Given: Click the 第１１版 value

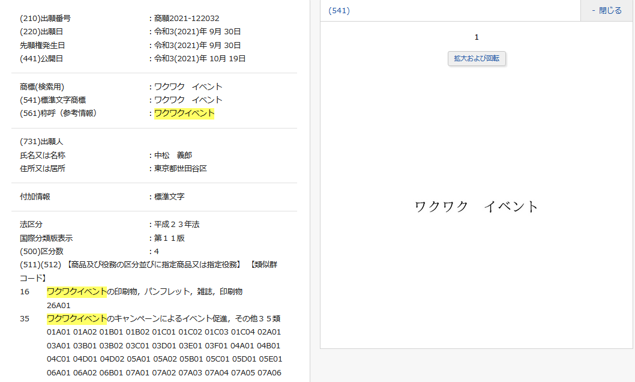Looking at the screenshot, I should (x=169, y=238).
